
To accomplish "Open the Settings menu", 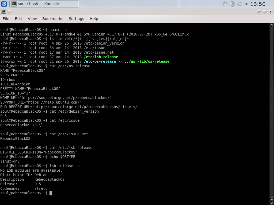I will 76,19.
